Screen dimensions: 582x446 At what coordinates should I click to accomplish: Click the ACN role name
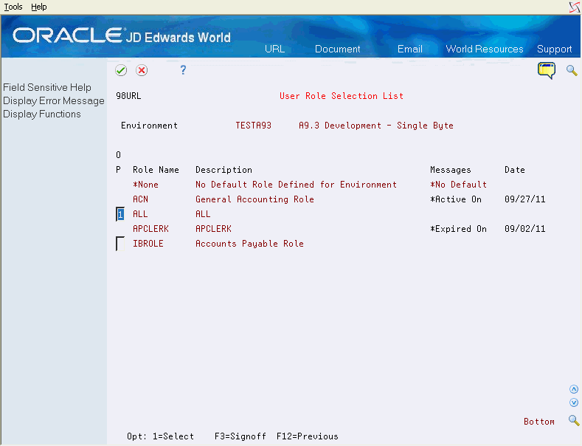coord(140,199)
